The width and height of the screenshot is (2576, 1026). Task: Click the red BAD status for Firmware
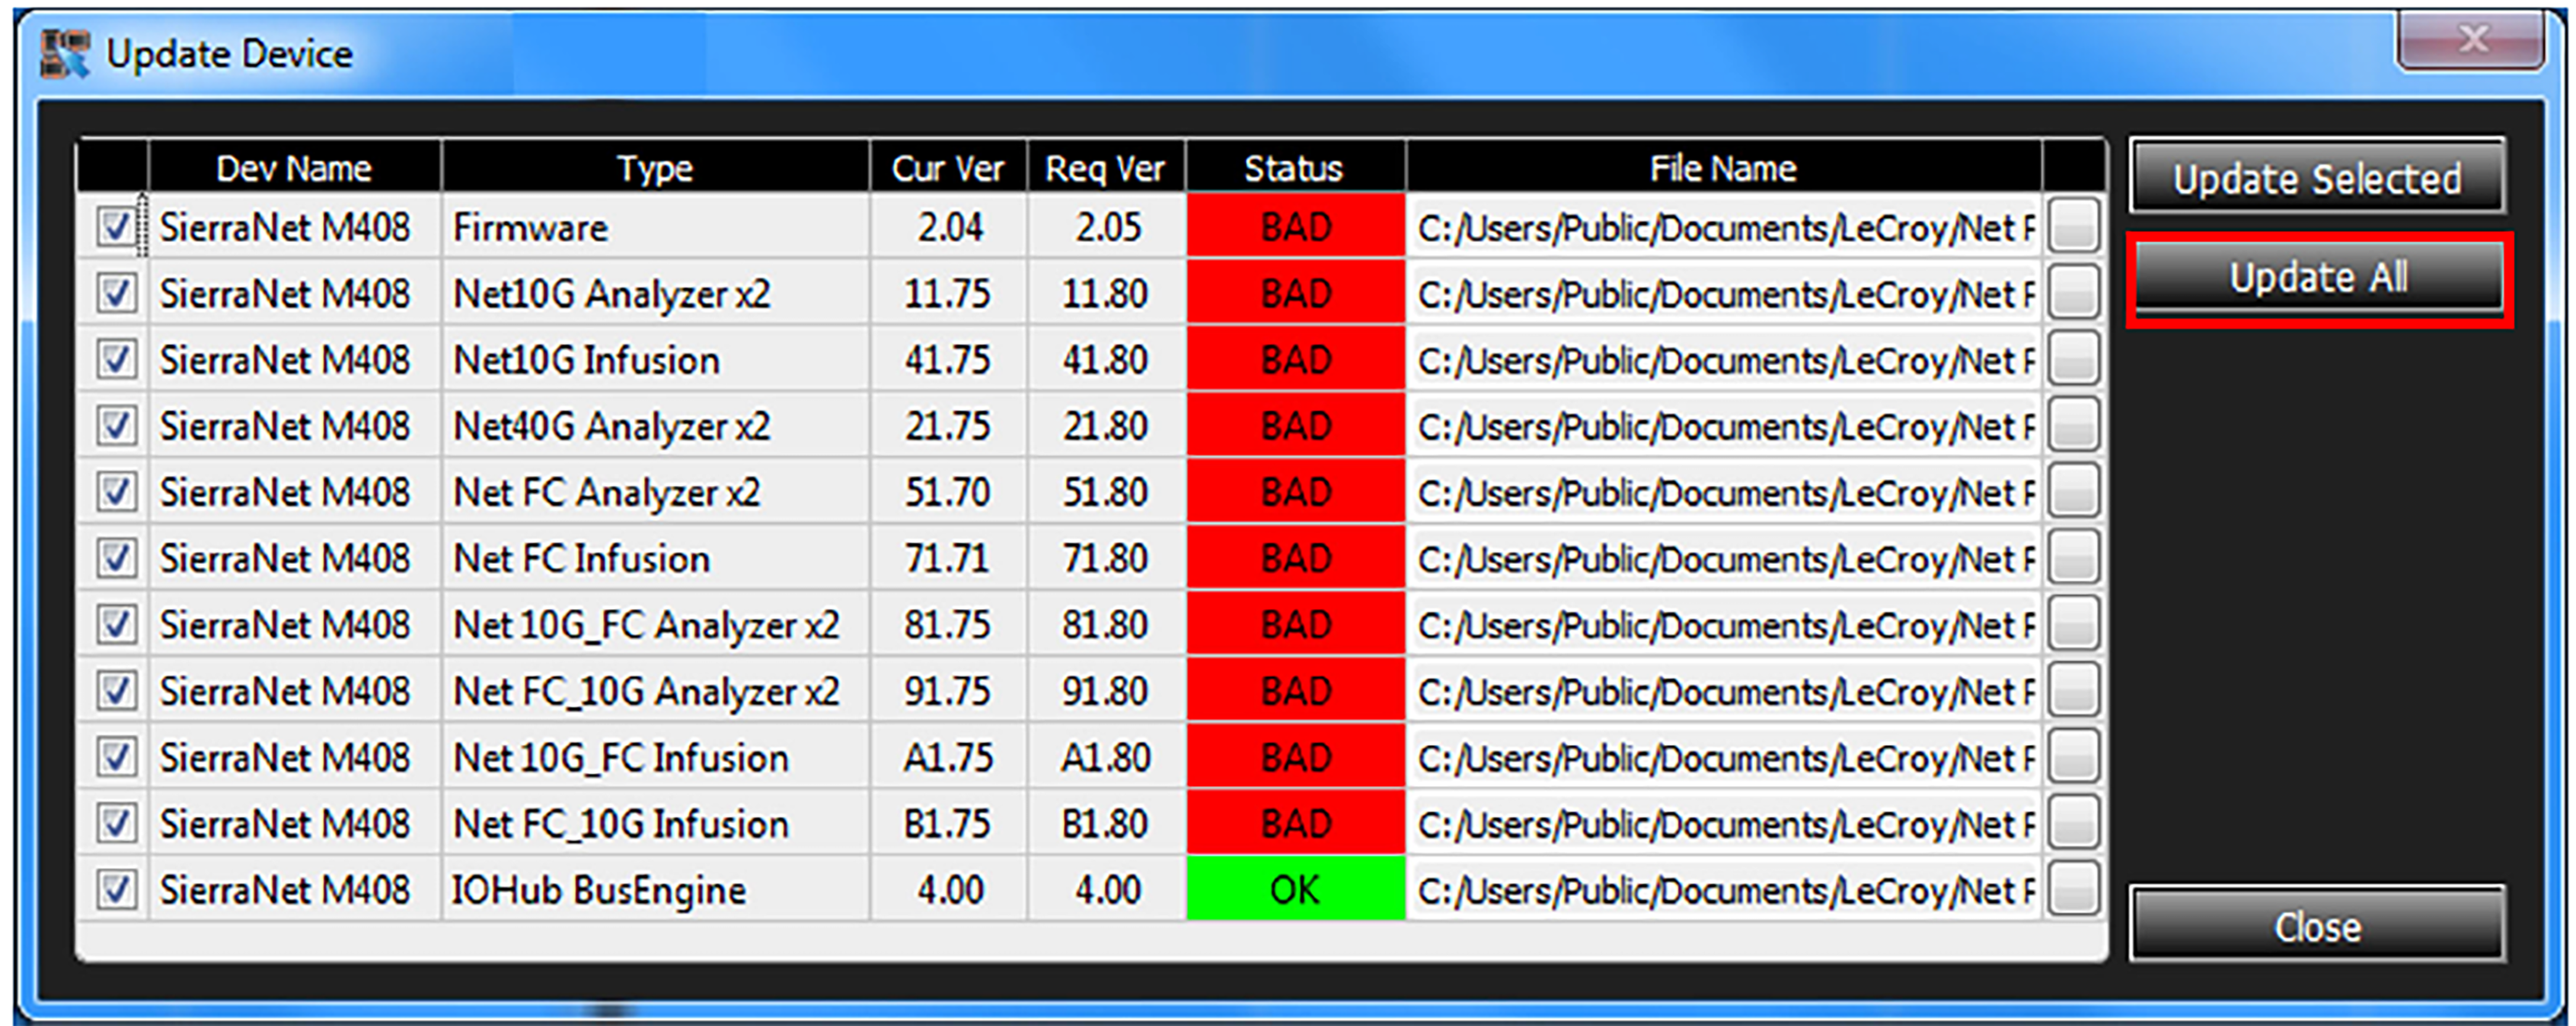point(1295,227)
